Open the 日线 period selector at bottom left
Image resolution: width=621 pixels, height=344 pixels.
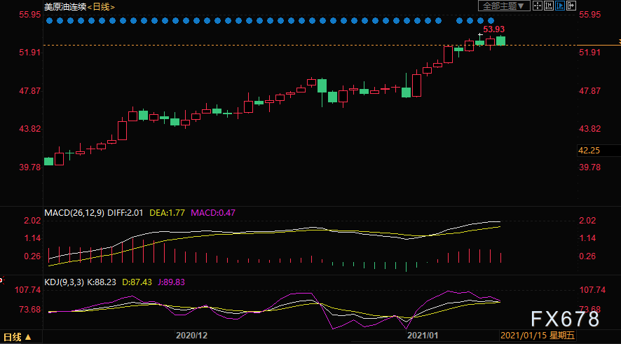(17, 337)
